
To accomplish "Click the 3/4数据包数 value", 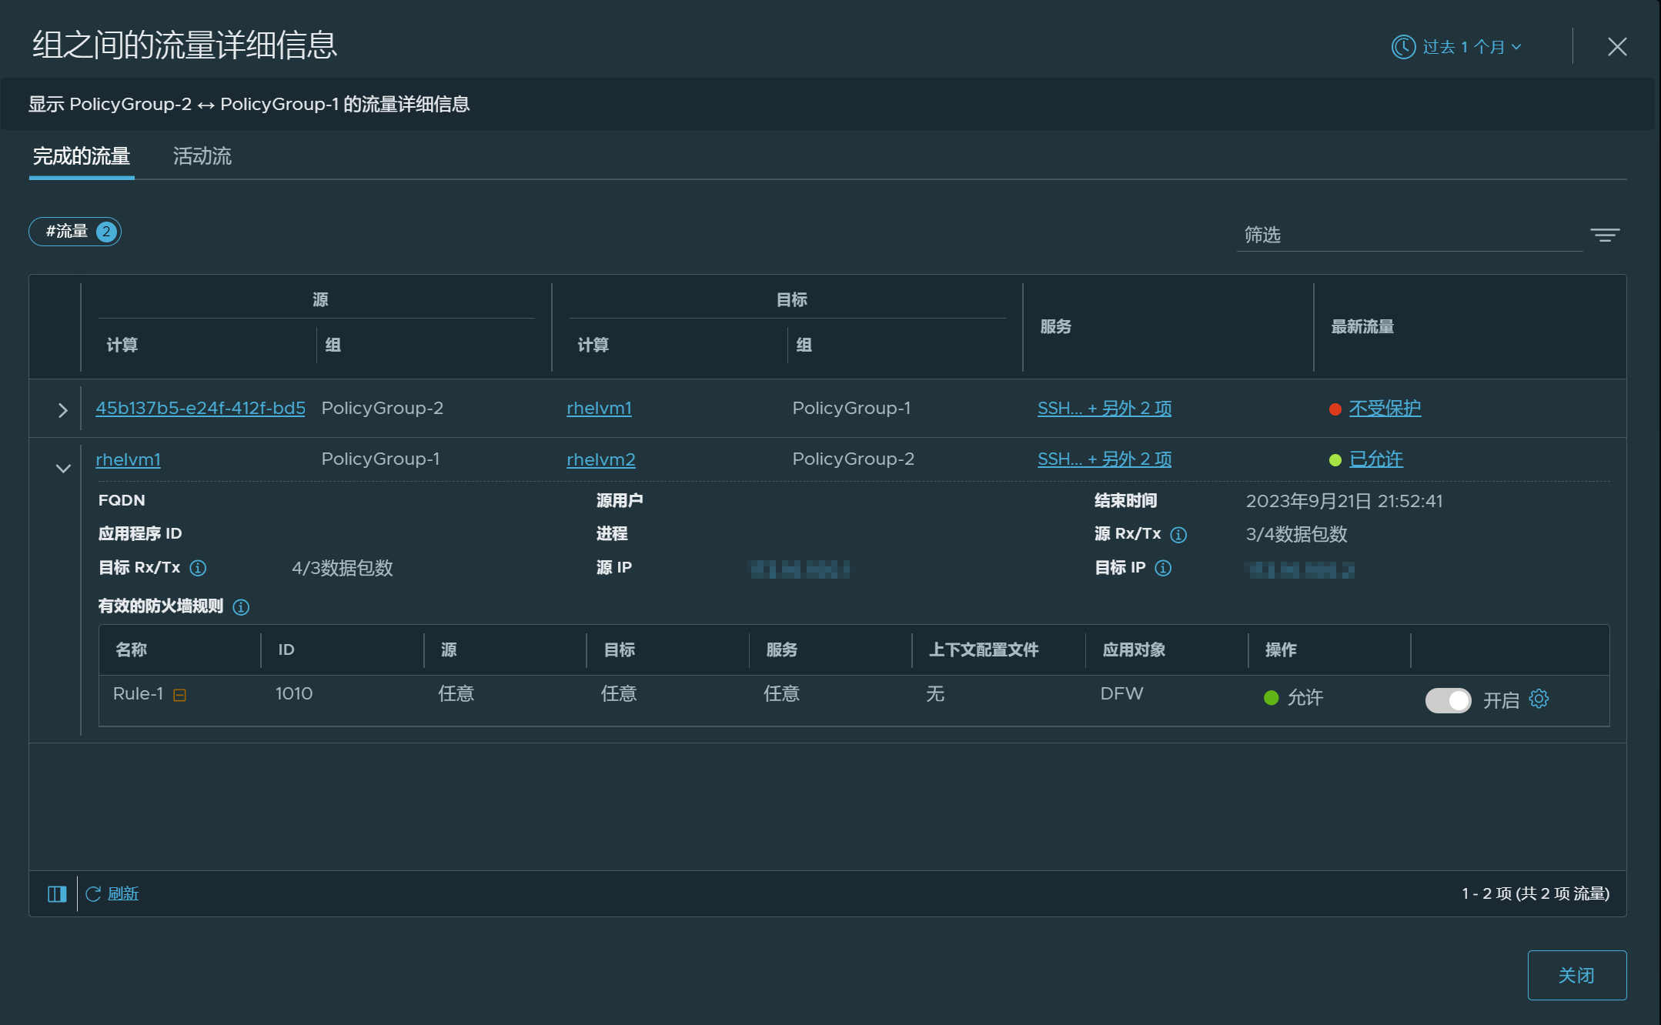I will (1296, 534).
